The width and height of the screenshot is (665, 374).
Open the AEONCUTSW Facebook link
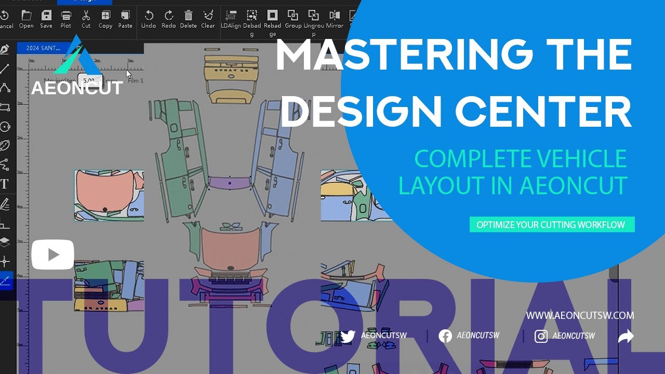tap(469, 336)
